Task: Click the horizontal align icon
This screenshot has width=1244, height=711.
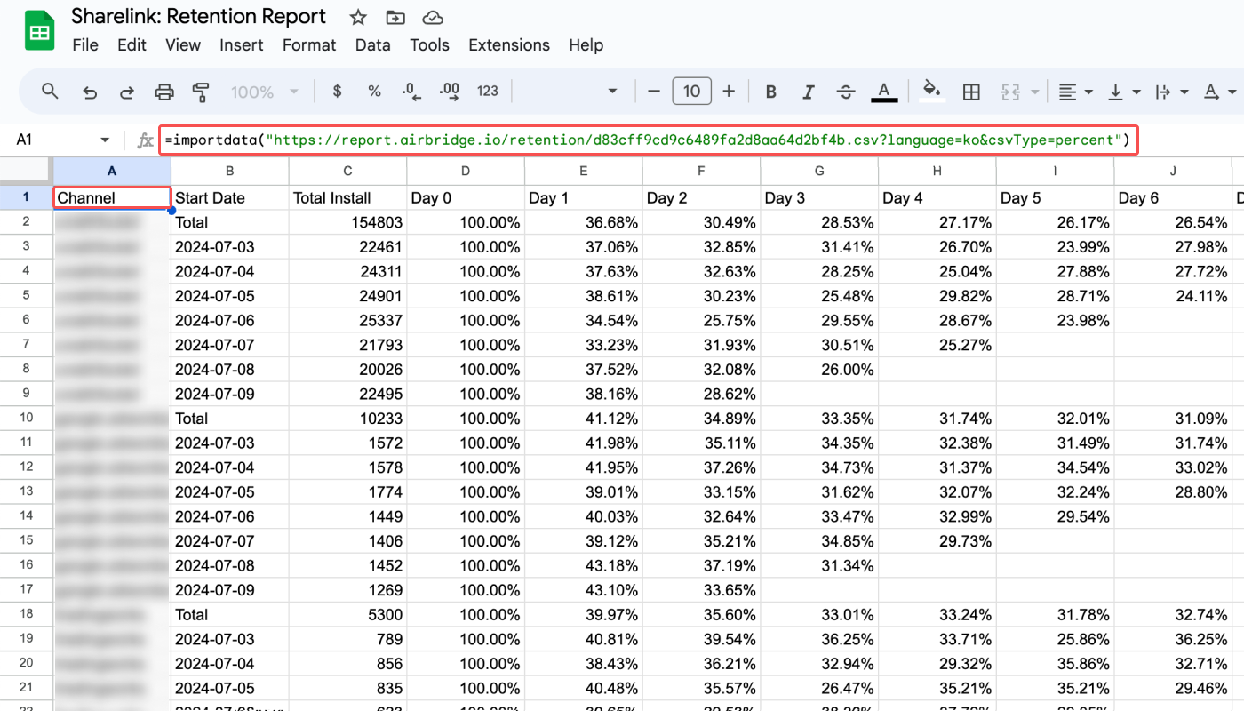Action: click(x=1066, y=91)
